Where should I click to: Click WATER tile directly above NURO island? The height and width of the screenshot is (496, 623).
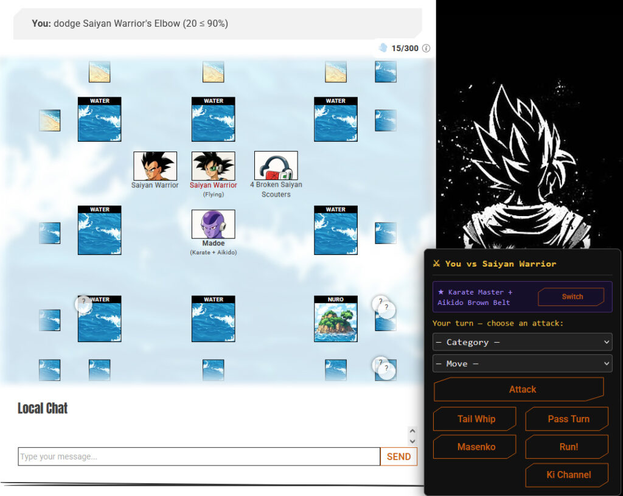[336, 230]
